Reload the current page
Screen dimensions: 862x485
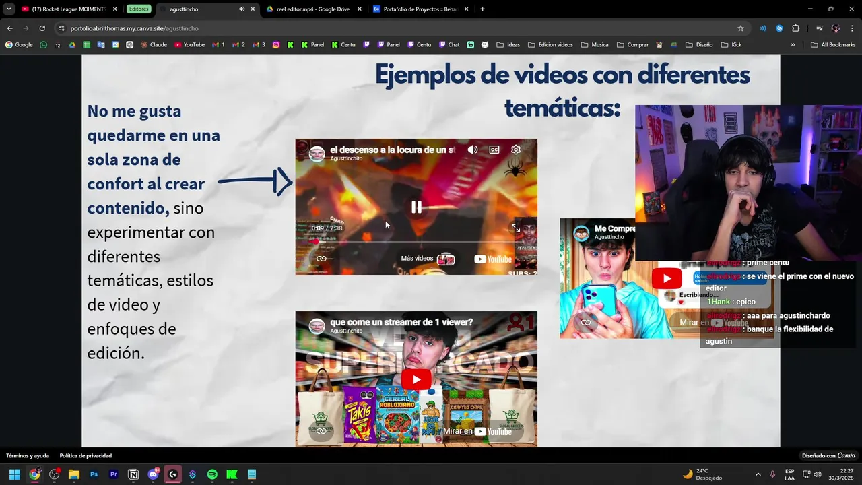(42, 28)
